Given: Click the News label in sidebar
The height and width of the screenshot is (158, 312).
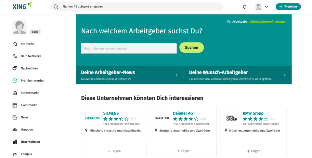Looking at the screenshot, I should click(x=25, y=117).
